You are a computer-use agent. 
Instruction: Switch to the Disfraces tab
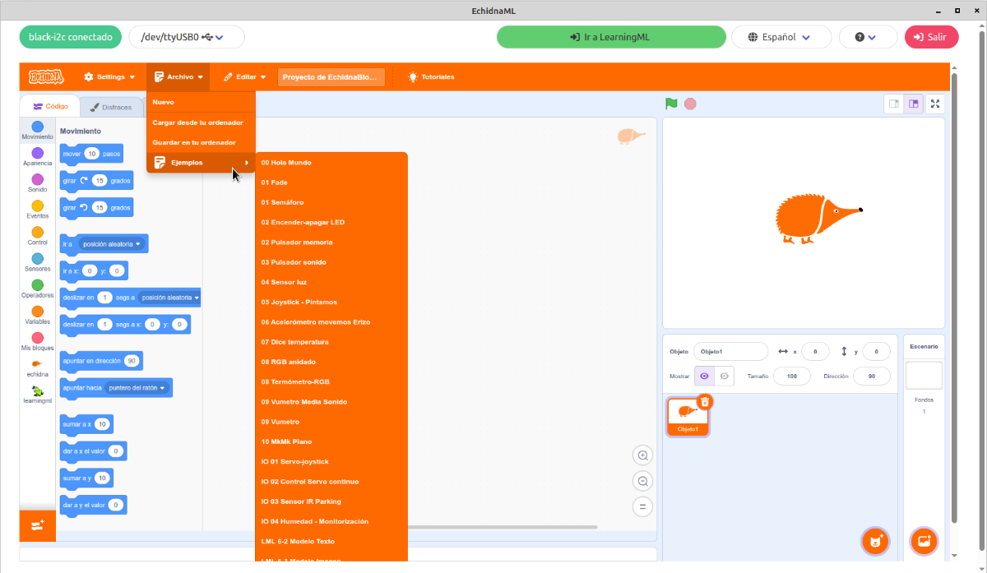(x=111, y=107)
